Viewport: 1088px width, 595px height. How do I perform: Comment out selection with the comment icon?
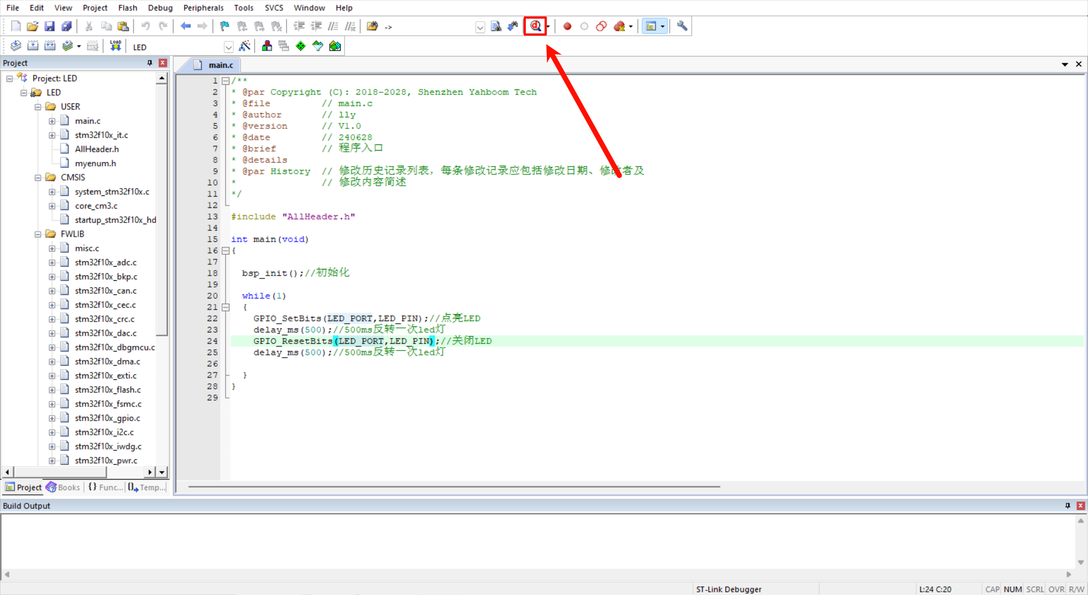(333, 26)
